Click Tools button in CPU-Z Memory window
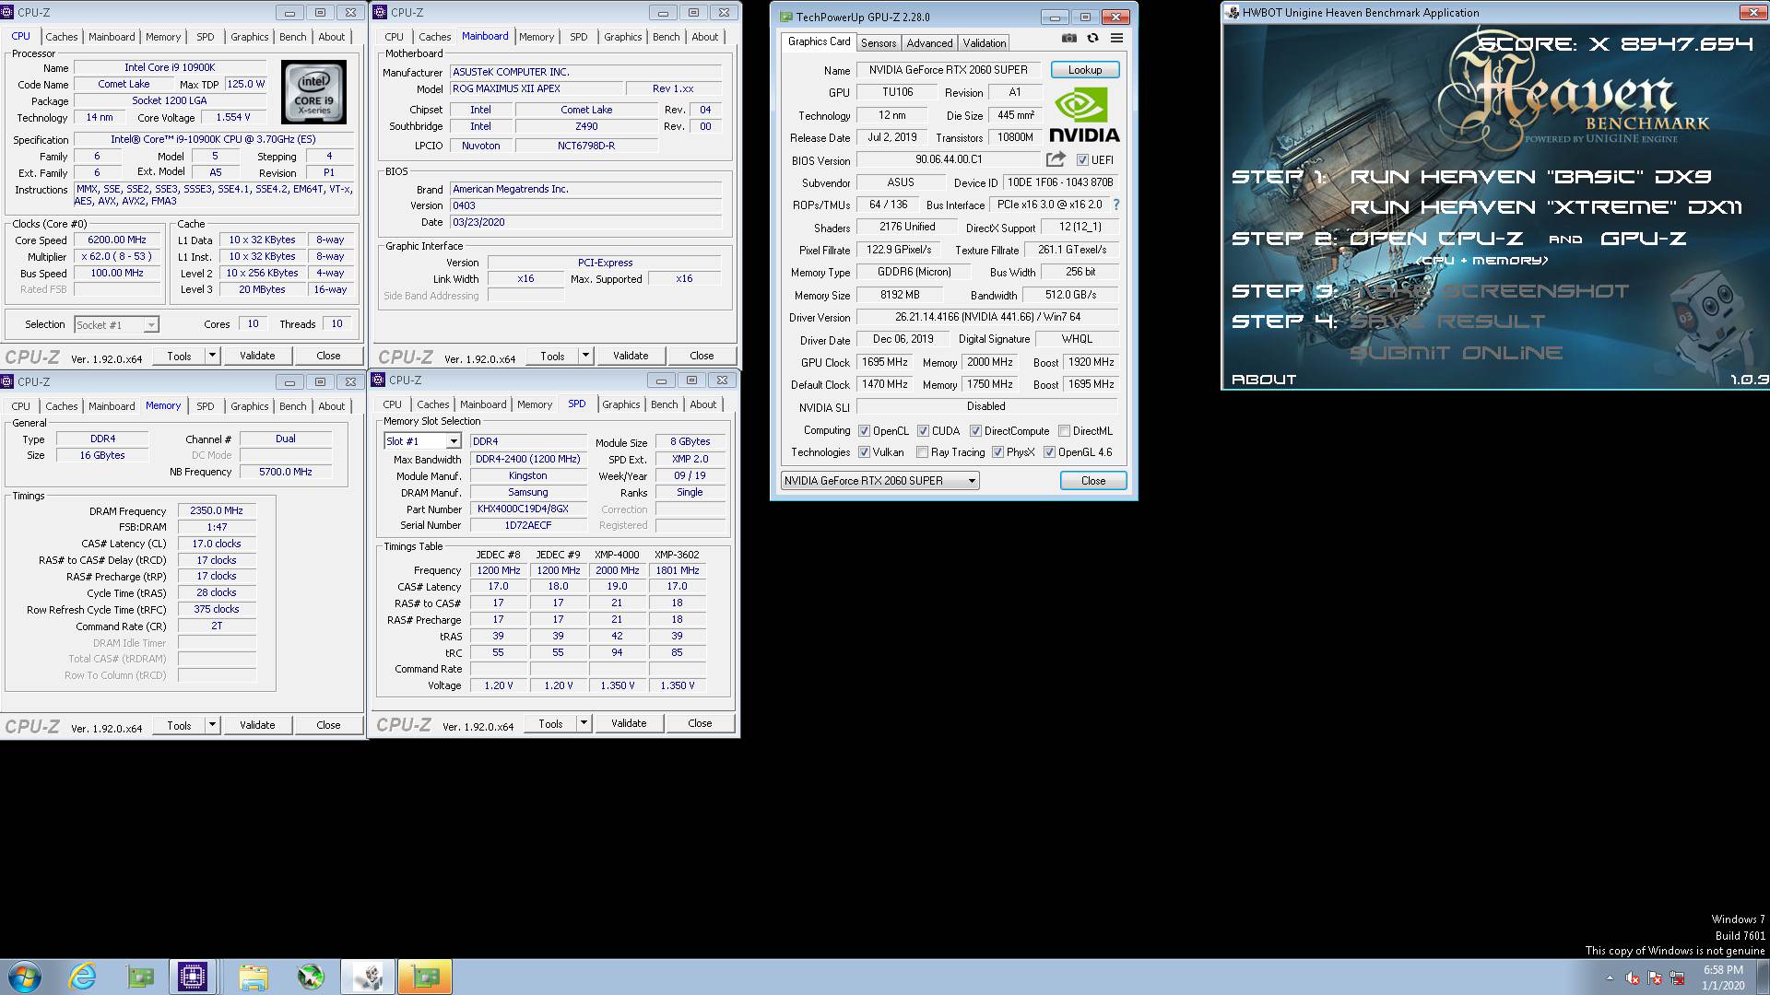Image resolution: width=1770 pixels, height=995 pixels. [179, 725]
